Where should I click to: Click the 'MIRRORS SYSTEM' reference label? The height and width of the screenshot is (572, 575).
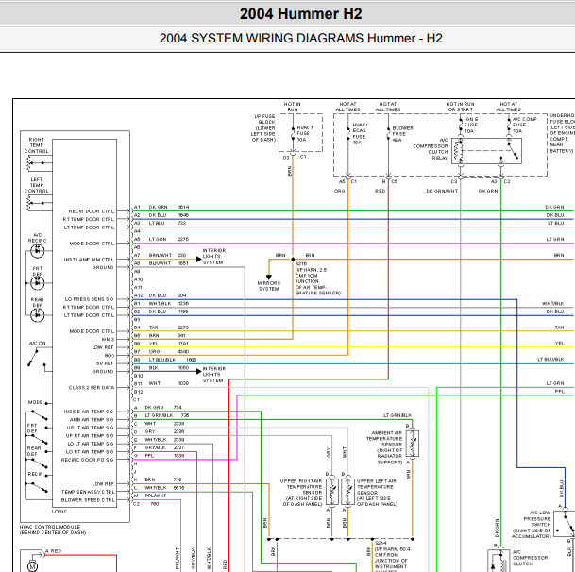[x=269, y=286]
